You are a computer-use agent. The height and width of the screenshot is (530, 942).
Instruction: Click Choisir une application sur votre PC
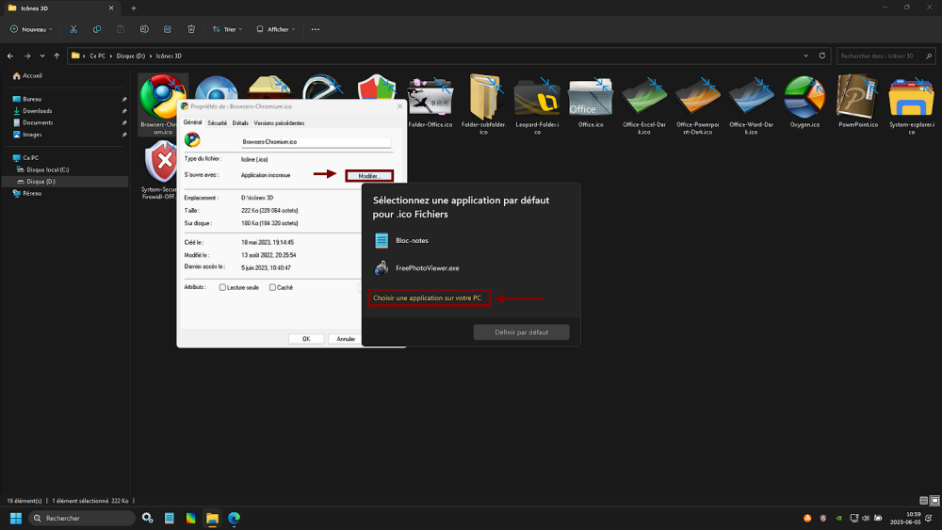click(x=429, y=297)
